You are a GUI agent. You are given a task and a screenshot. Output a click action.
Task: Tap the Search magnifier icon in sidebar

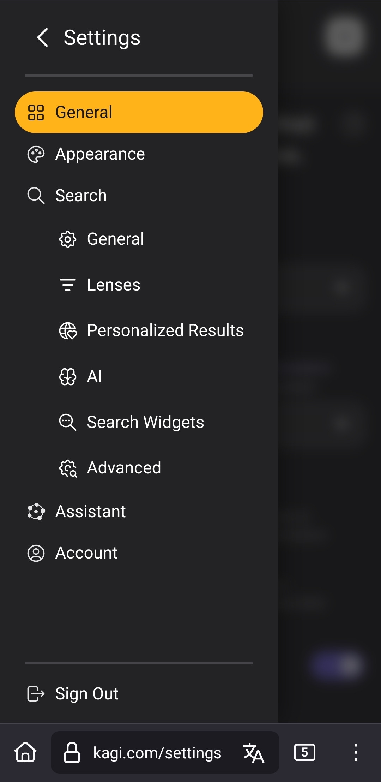tap(36, 196)
